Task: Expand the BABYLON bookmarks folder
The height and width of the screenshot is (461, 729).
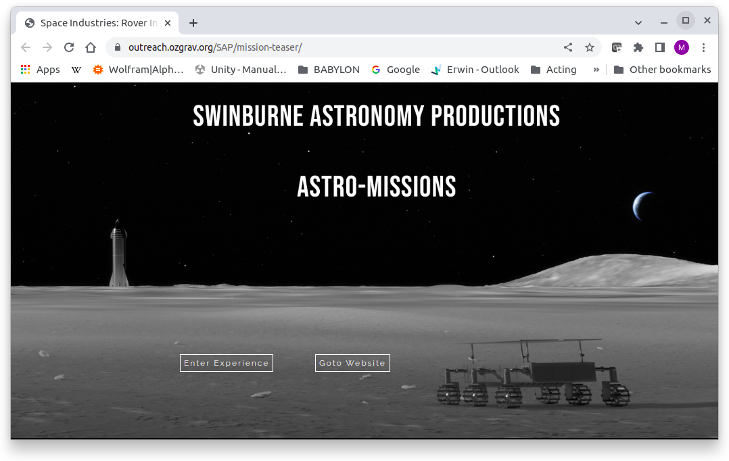Action: (x=328, y=70)
